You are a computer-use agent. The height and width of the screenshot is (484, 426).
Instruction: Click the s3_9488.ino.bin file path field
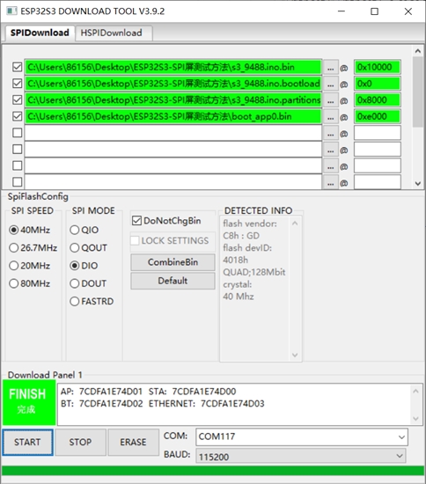tap(173, 67)
